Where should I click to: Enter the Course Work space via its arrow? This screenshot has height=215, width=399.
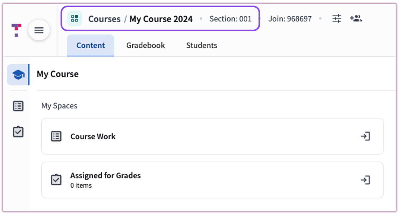tap(366, 136)
